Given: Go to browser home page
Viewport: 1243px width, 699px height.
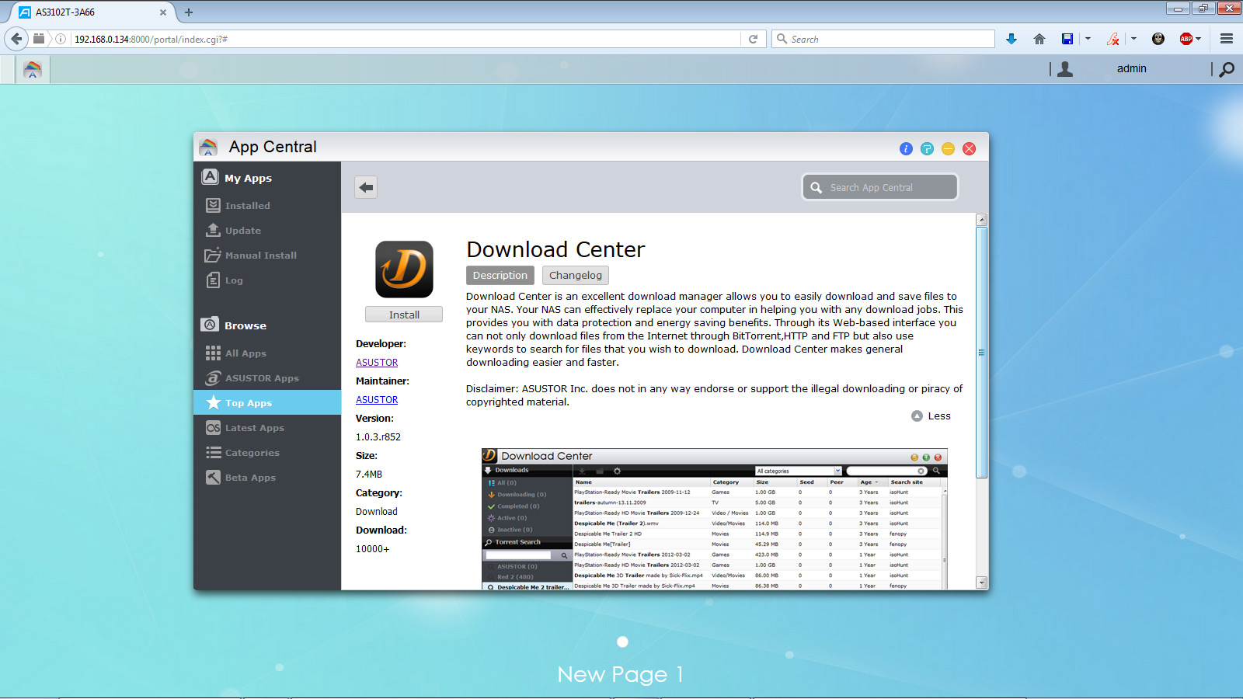Looking at the screenshot, I should coord(1039,39).
